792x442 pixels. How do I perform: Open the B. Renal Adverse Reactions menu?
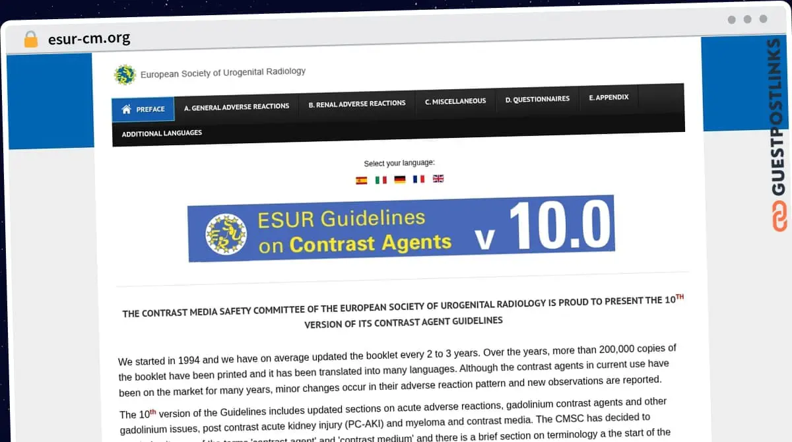[357, 104]
